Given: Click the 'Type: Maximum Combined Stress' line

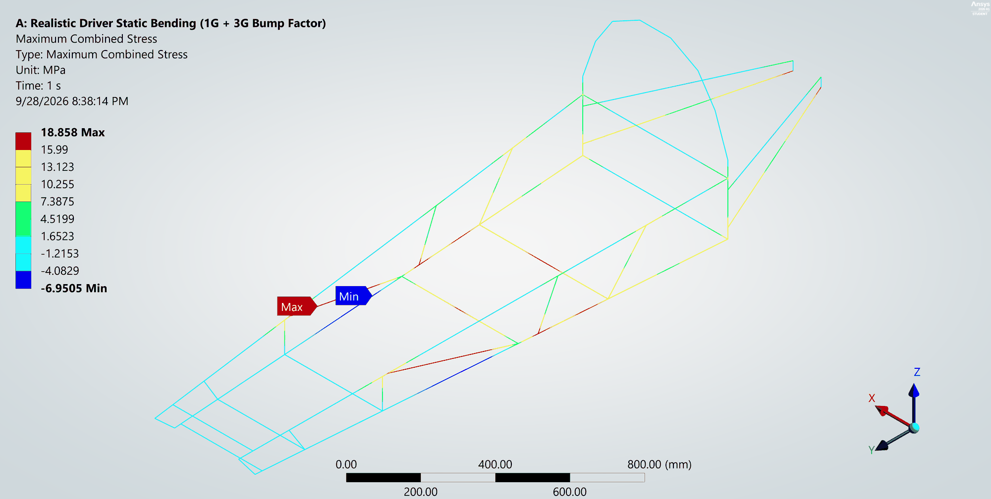Looking at the screenshot, I should [102, 54].
